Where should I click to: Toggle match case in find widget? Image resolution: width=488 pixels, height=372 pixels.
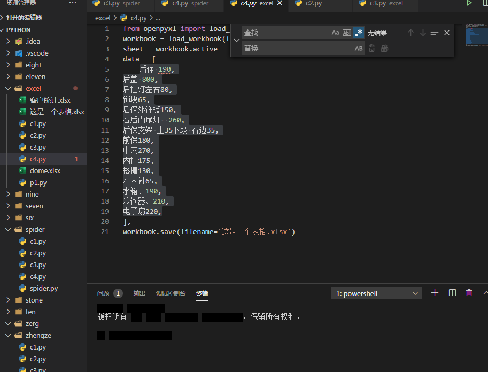pyautogui.click(x=335, y=33)
